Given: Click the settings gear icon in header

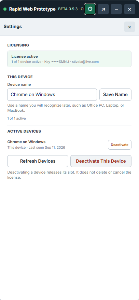Looking at the screenshot, I should coord(90,9).
